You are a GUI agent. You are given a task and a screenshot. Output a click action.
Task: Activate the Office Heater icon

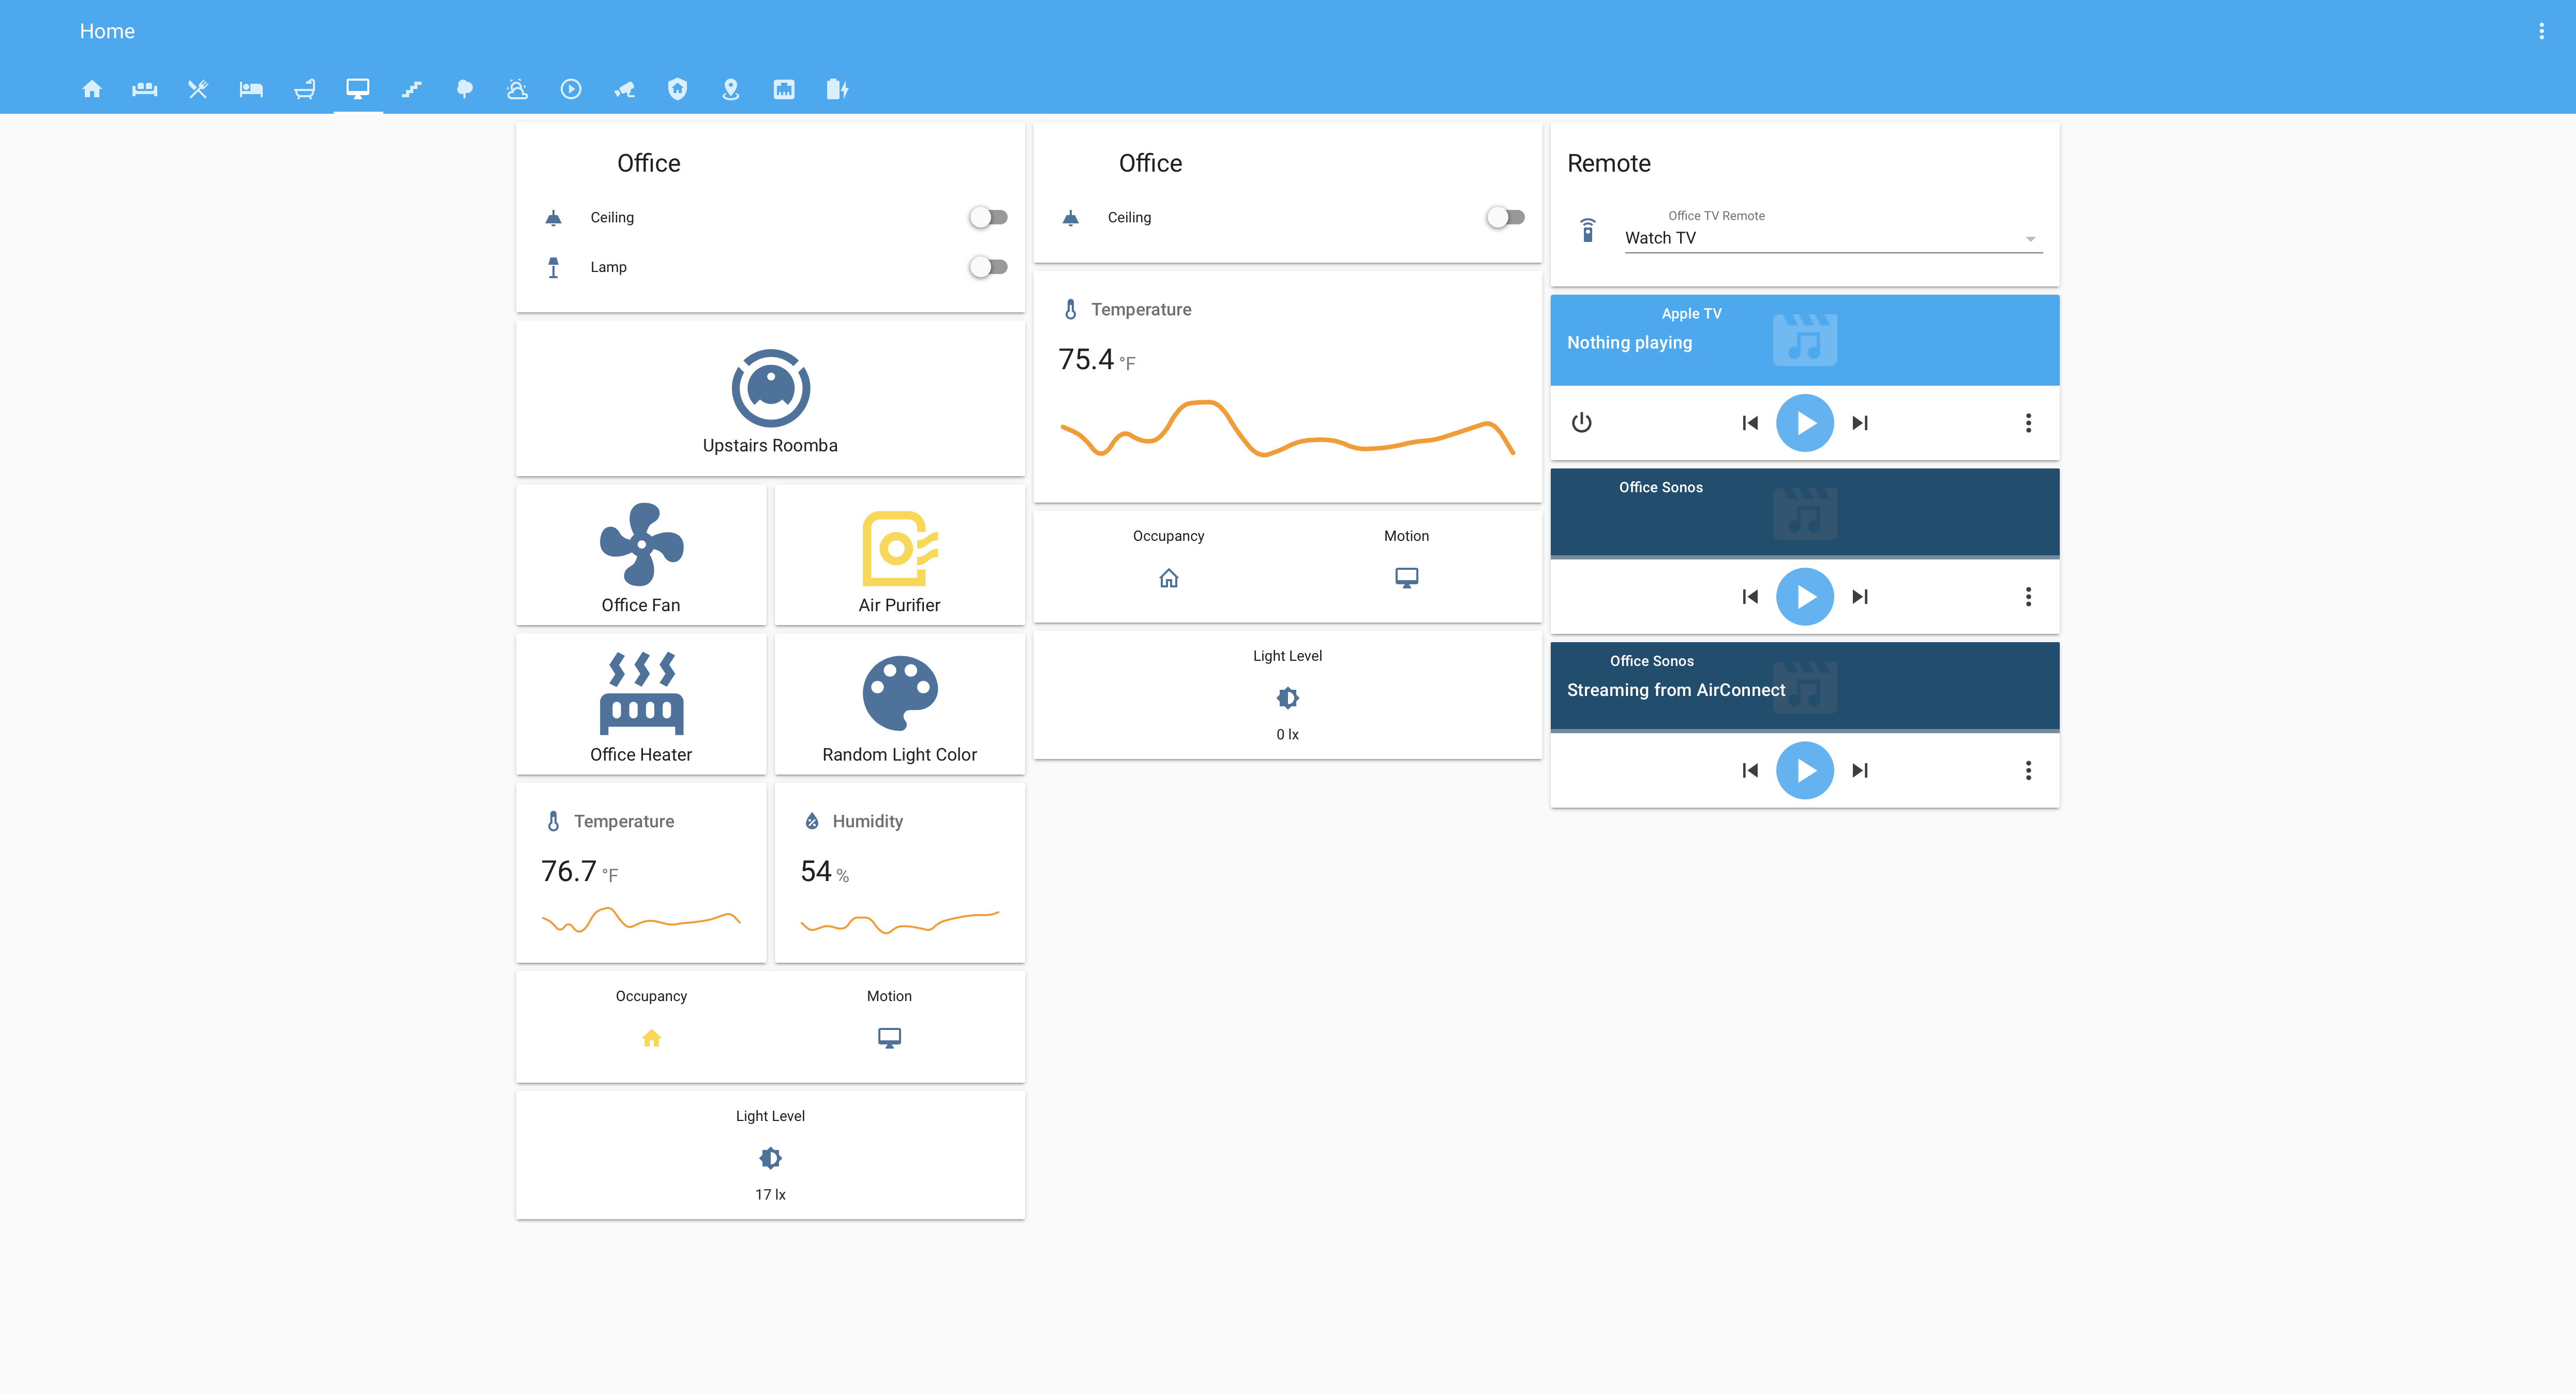[641, 693]
